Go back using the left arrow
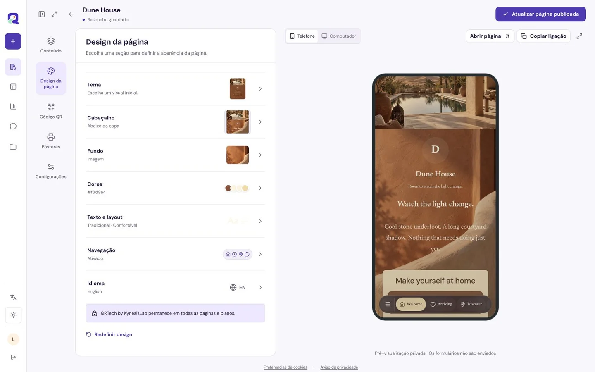 [71, 14]
